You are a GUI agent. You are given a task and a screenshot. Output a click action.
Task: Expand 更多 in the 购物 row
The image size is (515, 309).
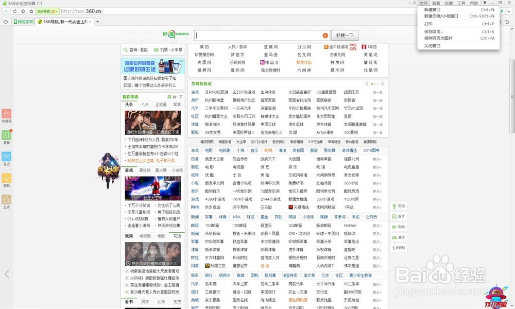[377, 208]
